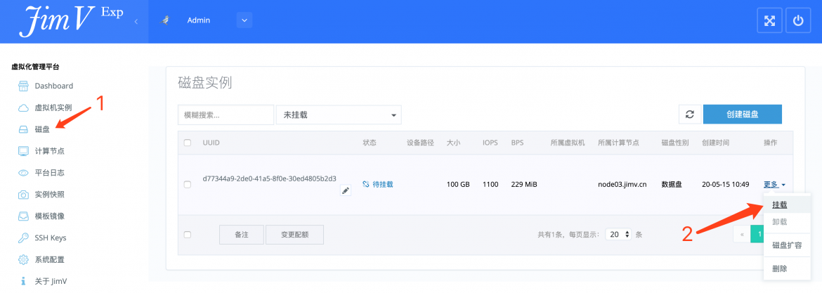Toggle the footer select checkbox

pos(188,235)
